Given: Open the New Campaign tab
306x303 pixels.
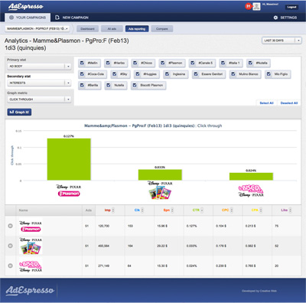Looking at the screenshot, I should (72, 18).
